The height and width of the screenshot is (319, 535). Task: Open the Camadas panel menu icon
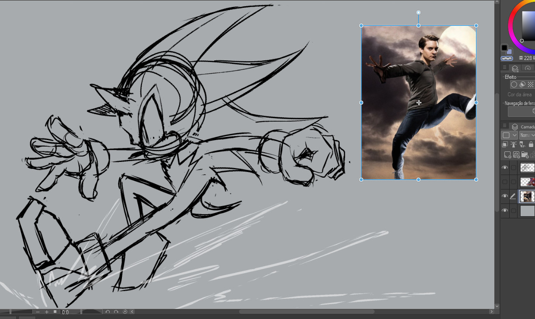[504, 126]
